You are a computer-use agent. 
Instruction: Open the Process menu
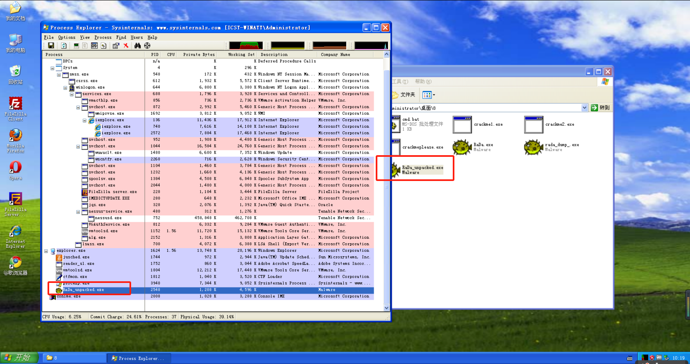pos(103,37)
